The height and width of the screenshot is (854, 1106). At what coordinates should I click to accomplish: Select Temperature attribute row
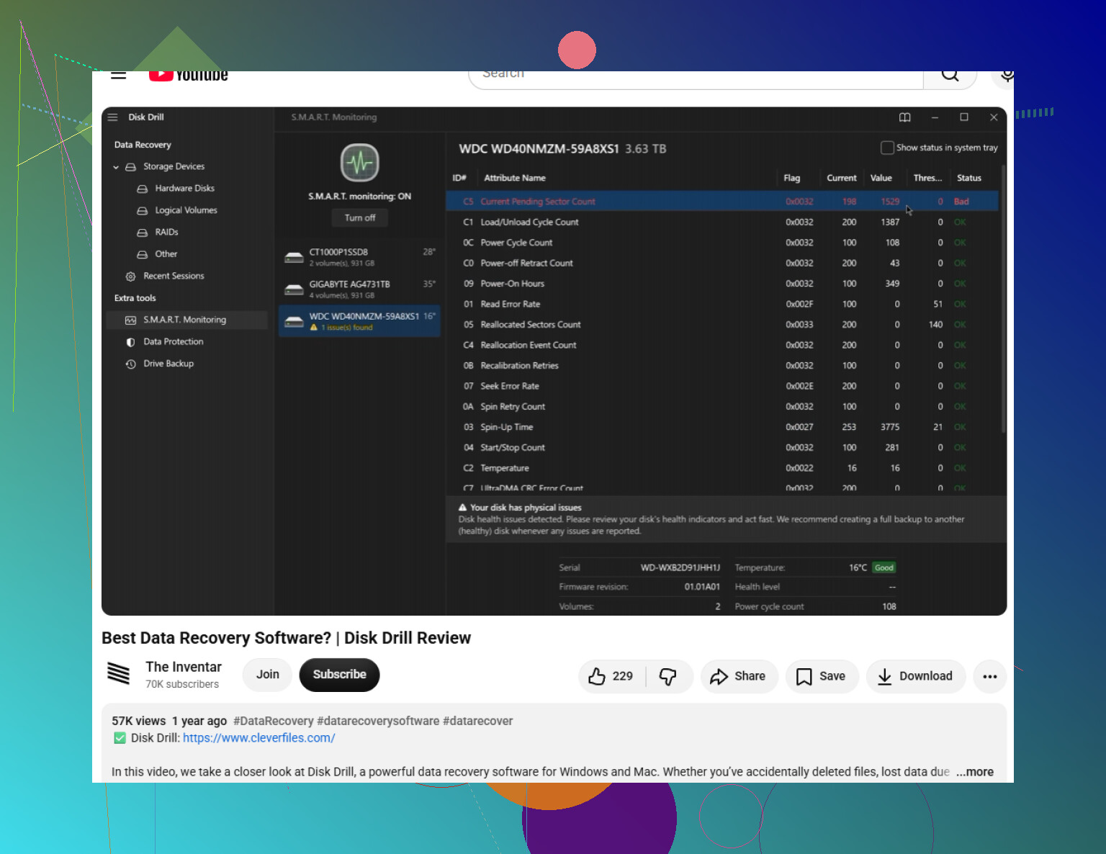(722, 468)
